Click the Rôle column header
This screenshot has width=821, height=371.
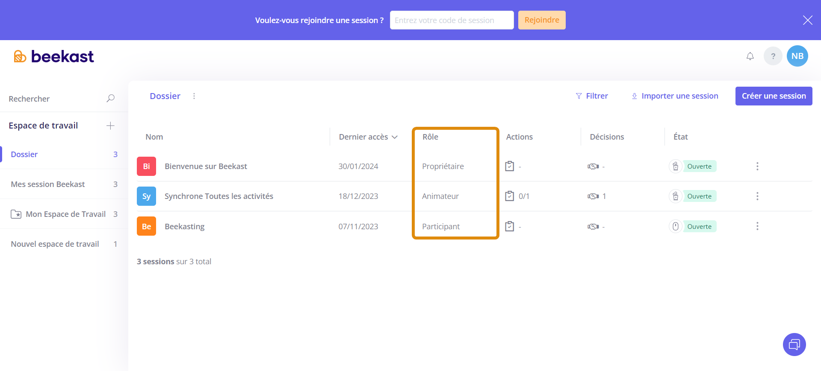[430, 137]
